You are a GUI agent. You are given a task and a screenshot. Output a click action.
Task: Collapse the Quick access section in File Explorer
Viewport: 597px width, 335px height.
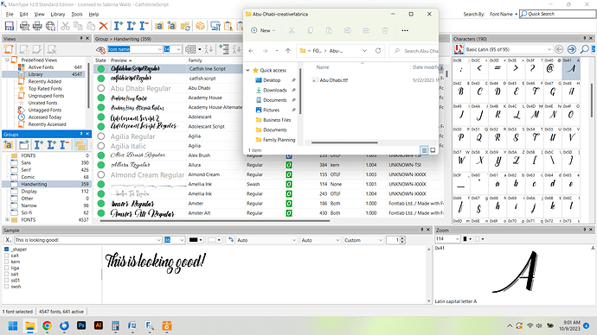click(x=247, y=70)
